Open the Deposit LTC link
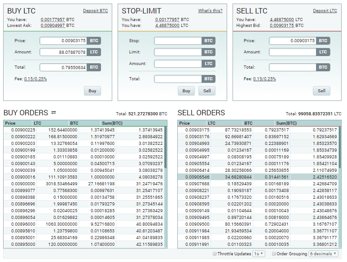The width and height of the screenshot is (347, 262). [x=325, y=11]
